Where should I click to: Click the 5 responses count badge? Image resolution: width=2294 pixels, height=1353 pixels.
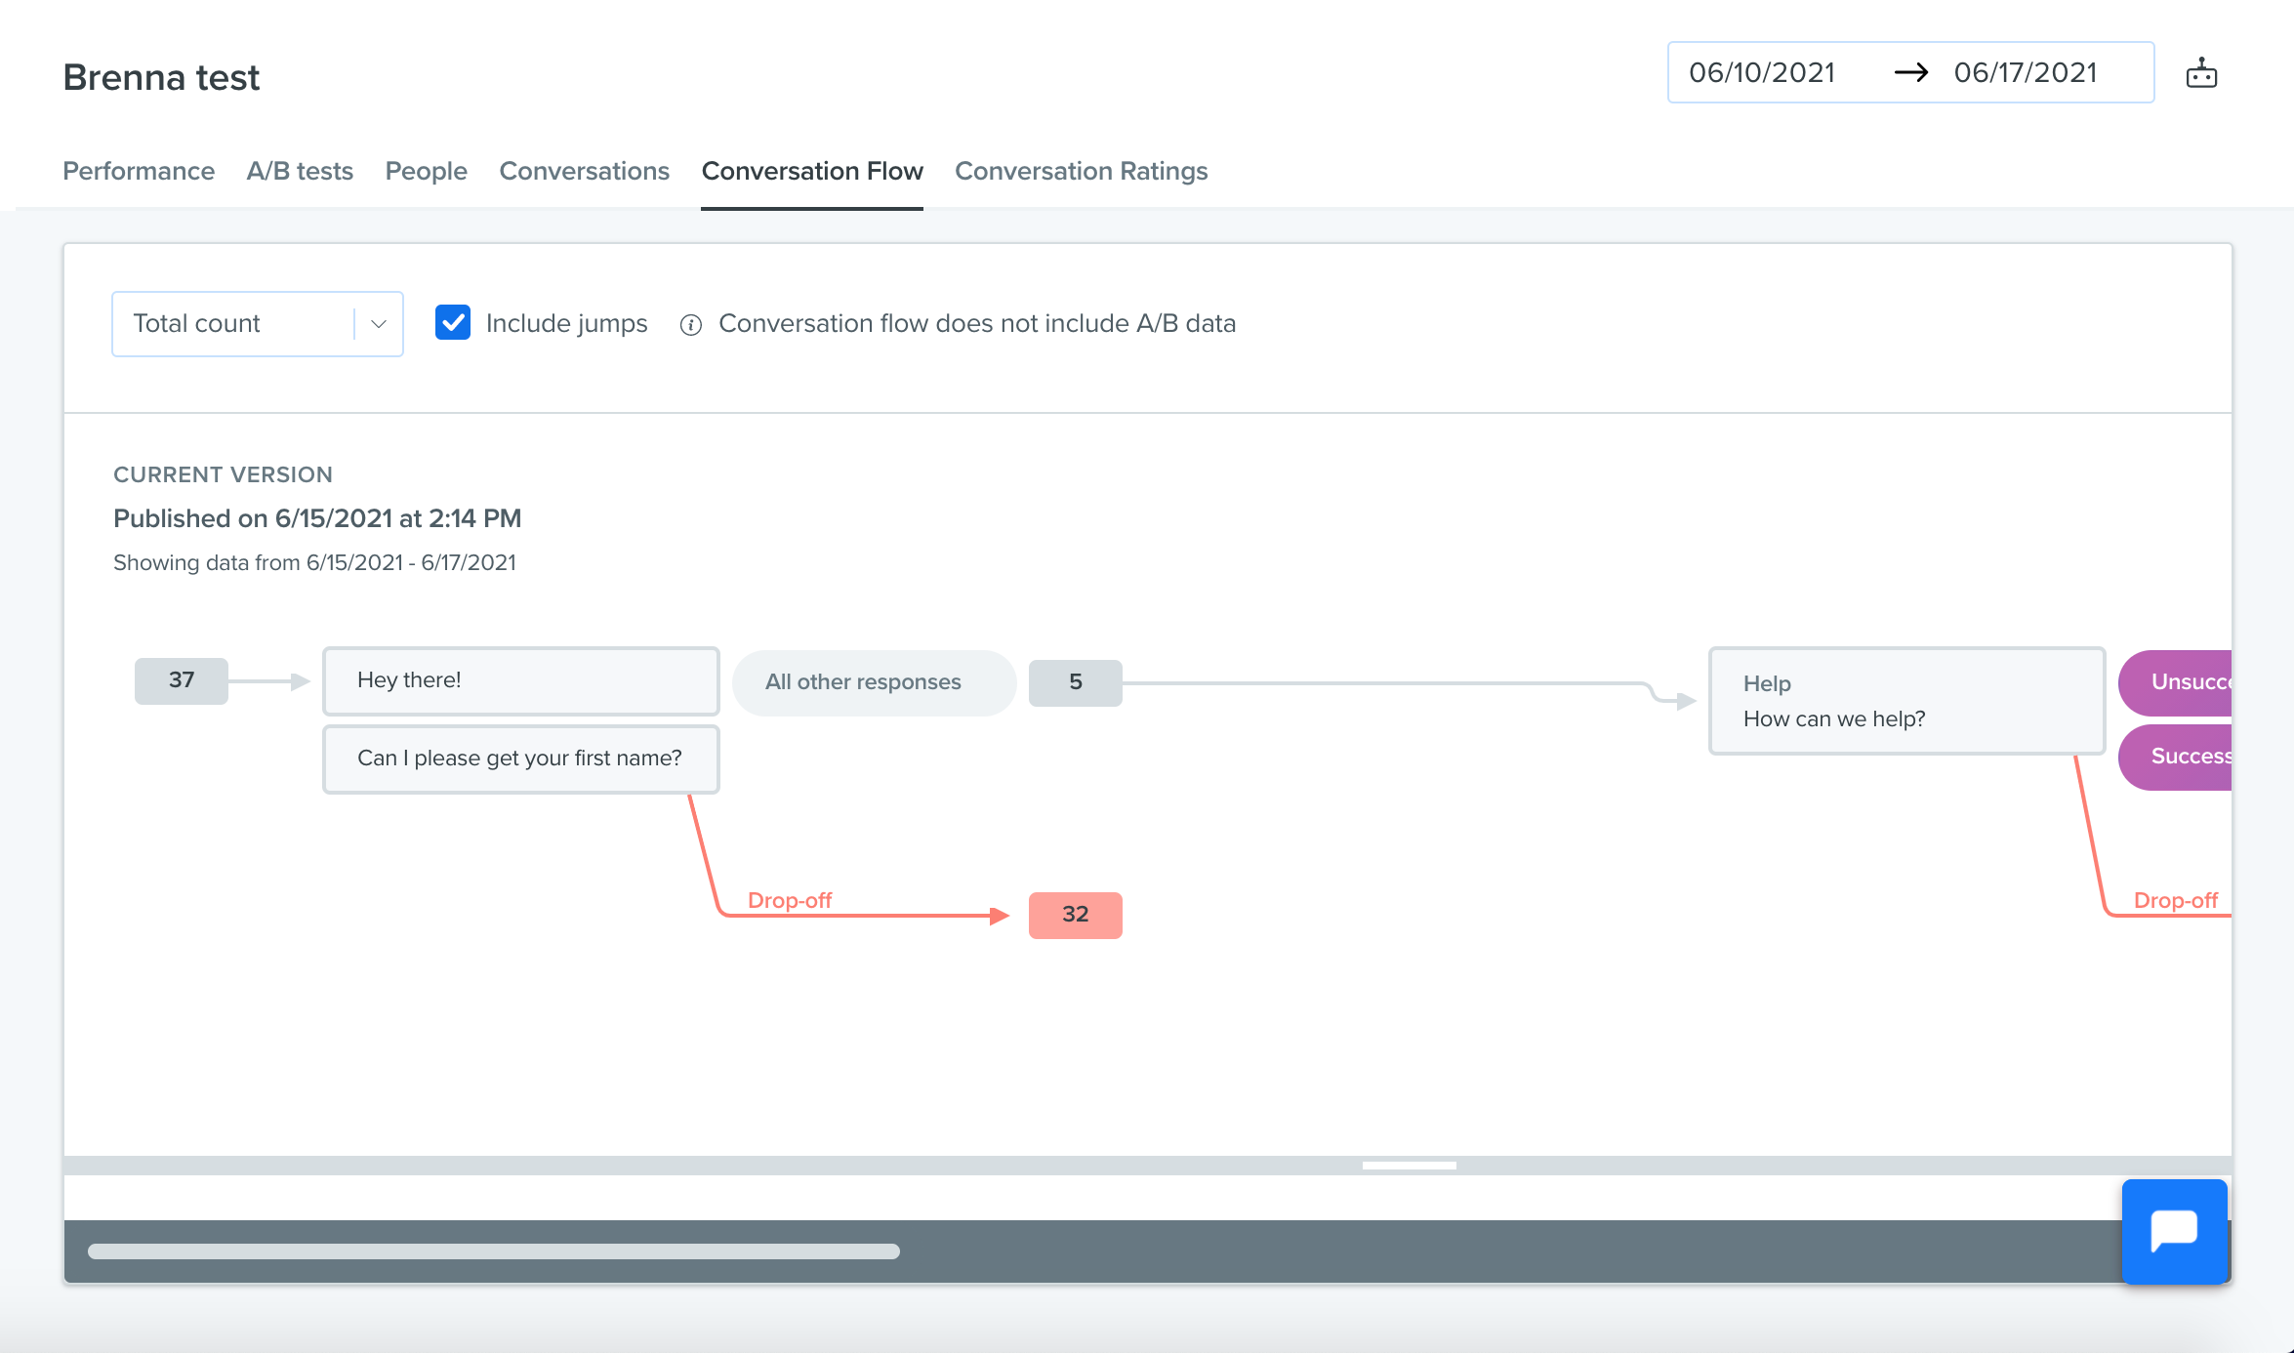tap(1076, 682)
